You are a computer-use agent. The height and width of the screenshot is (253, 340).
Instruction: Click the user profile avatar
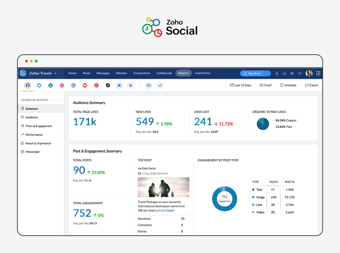[309, 73]
